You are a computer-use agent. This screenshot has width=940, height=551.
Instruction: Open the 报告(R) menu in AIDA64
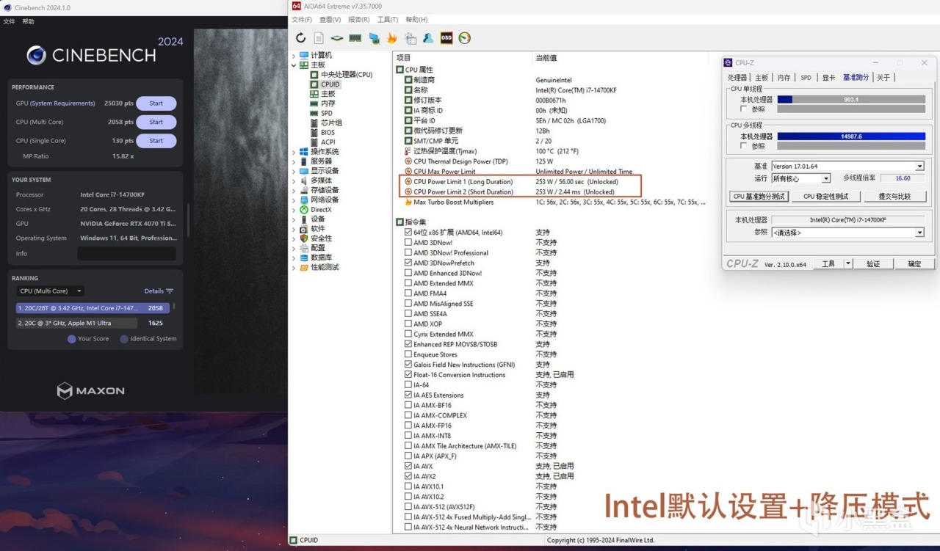359,20
